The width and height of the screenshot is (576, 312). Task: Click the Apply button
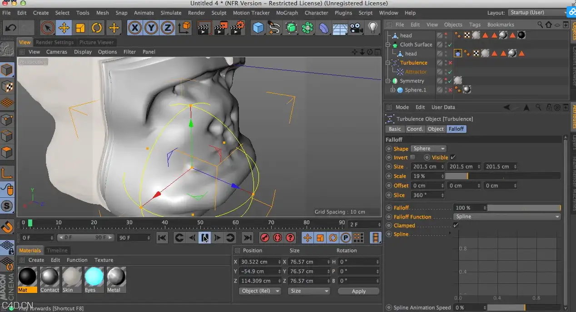359,291
